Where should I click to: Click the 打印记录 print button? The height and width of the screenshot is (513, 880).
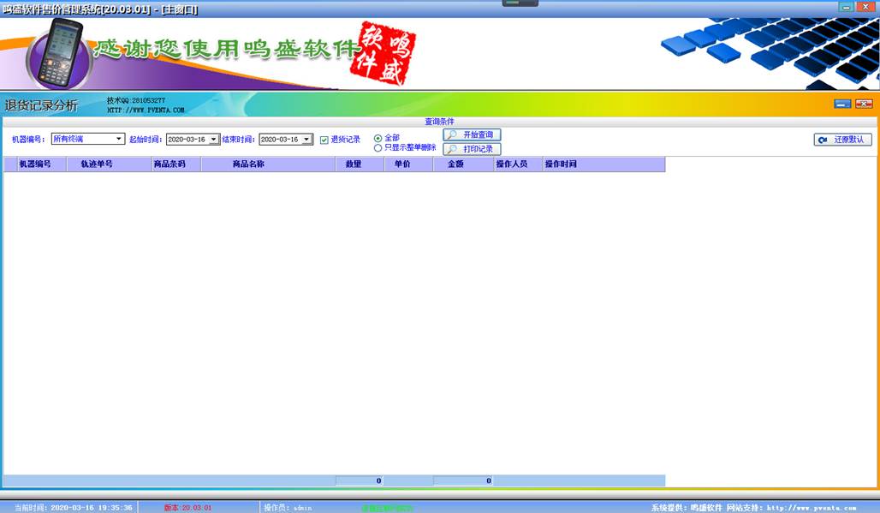click(x=472, y=149)
